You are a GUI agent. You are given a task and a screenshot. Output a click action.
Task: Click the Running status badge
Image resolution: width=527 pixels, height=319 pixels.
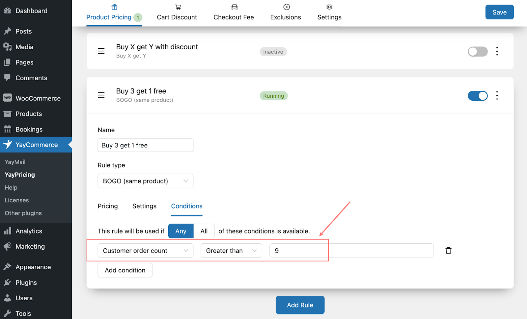273,96
